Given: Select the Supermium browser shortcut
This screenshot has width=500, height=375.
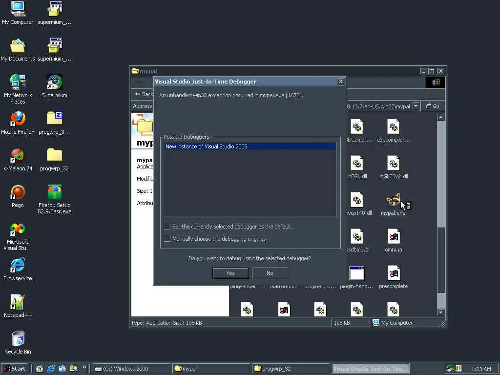Looking at the screenshot, I should pyautogui.click(x=54, y=86).
